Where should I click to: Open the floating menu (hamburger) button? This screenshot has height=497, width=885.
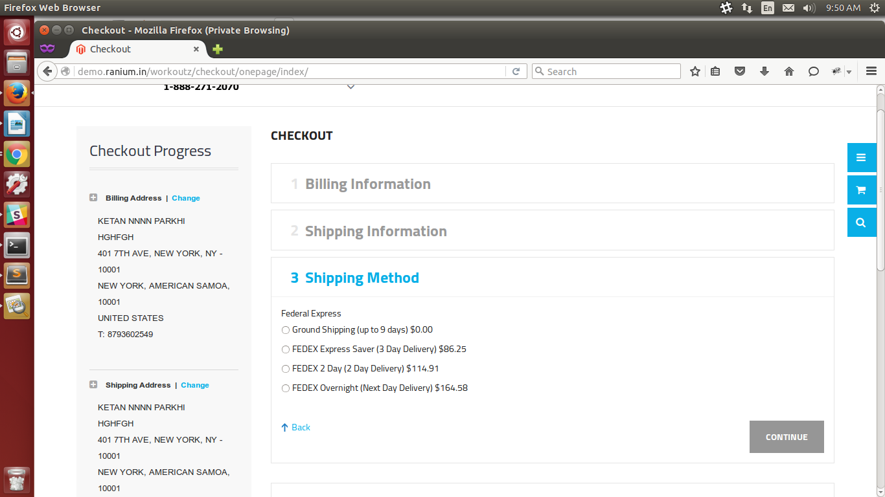tap(861, 158)
